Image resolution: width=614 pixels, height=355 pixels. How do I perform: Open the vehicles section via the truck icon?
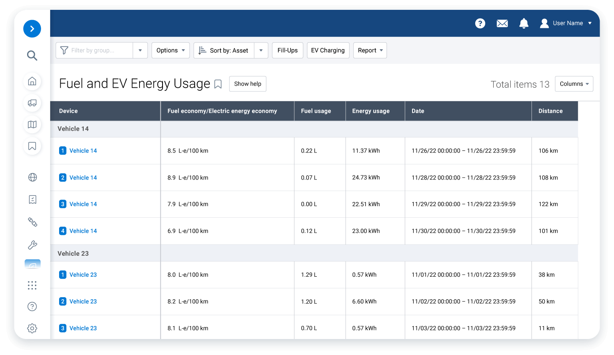(32, 103)
